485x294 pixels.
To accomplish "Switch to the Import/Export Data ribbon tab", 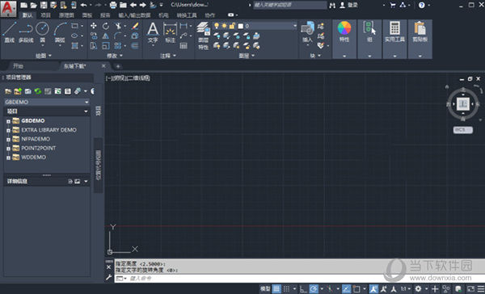I will [x=134, y=15].
